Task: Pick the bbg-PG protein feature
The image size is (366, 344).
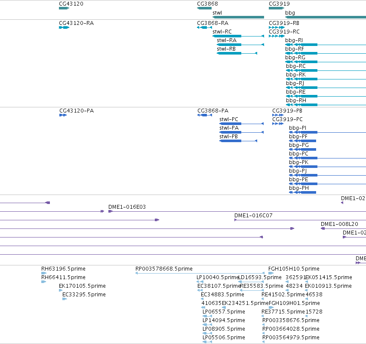Action: click(299, 145)
